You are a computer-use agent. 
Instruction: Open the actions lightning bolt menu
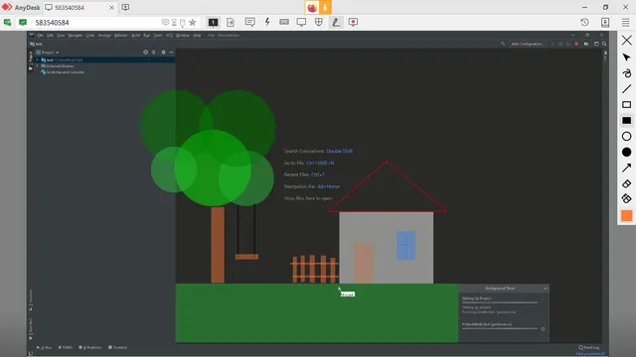267,22
